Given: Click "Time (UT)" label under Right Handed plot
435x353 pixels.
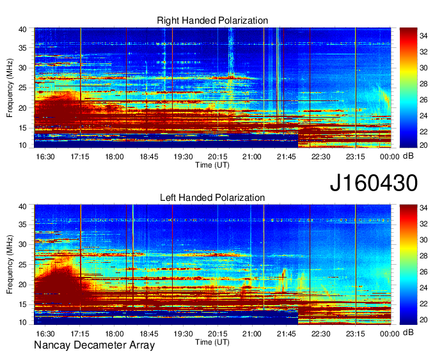Looking at the screenshot, I should point(212,165).
